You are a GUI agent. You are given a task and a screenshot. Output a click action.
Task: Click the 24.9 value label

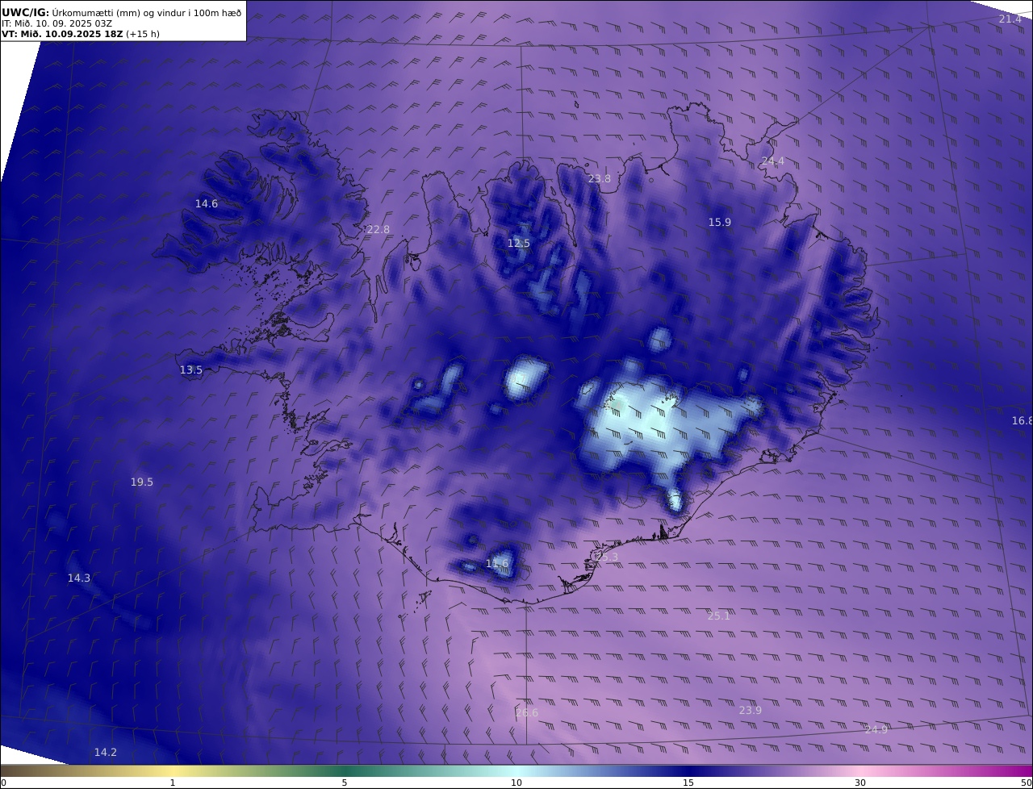coord(876,730)
